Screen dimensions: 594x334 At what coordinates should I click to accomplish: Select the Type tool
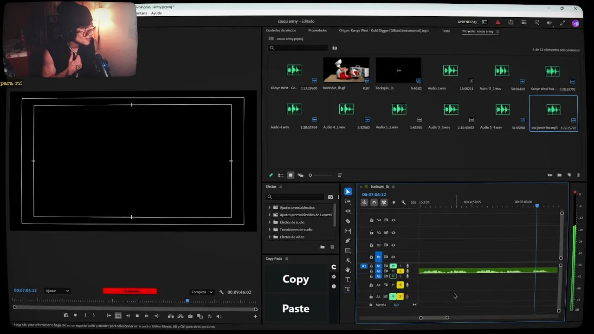[348, 279]
